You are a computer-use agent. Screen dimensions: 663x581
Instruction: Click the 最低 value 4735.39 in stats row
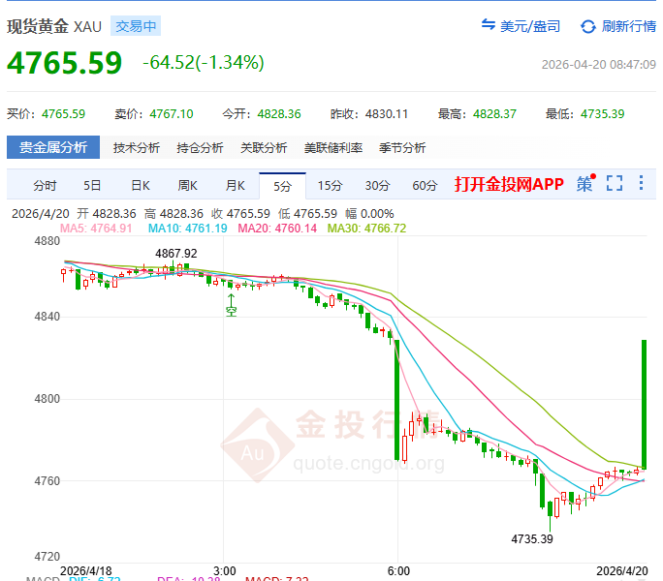(x=603, y=114)
